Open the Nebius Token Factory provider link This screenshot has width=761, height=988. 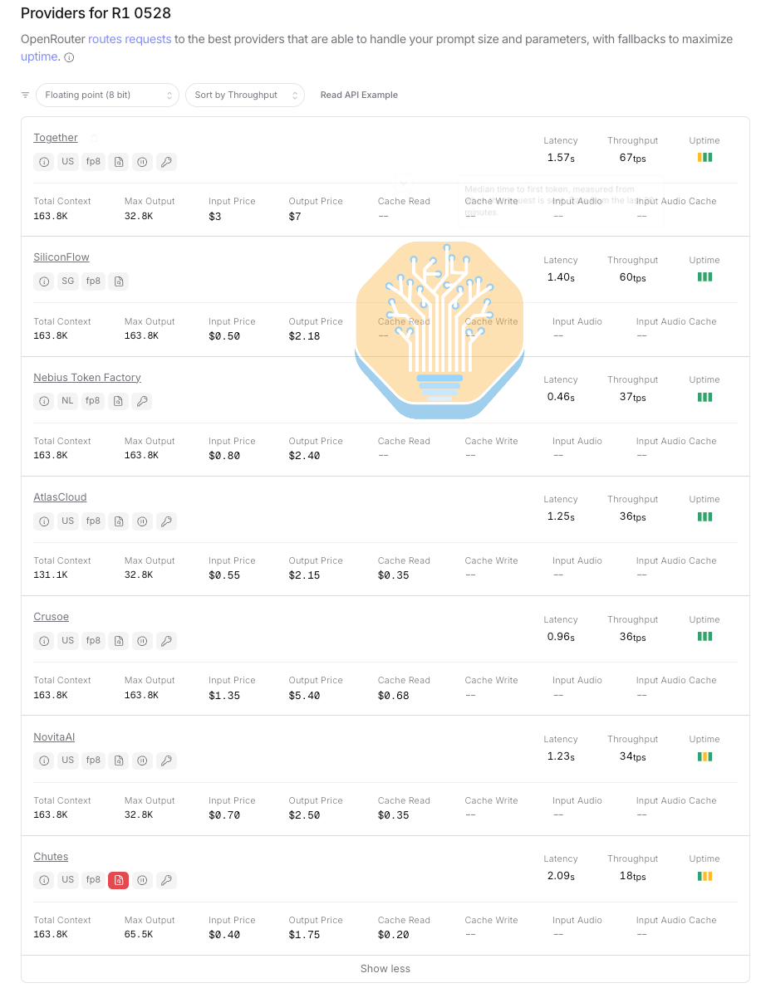[87, 378]
